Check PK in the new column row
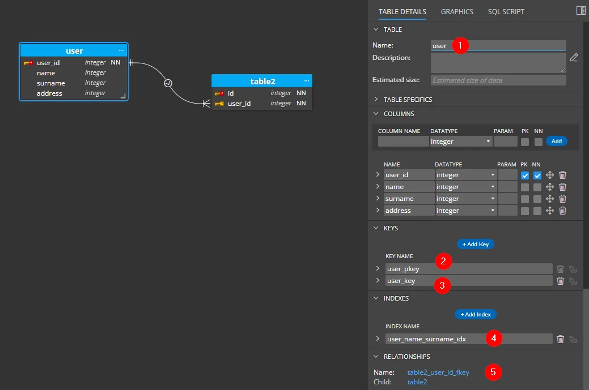 [524, 141]
